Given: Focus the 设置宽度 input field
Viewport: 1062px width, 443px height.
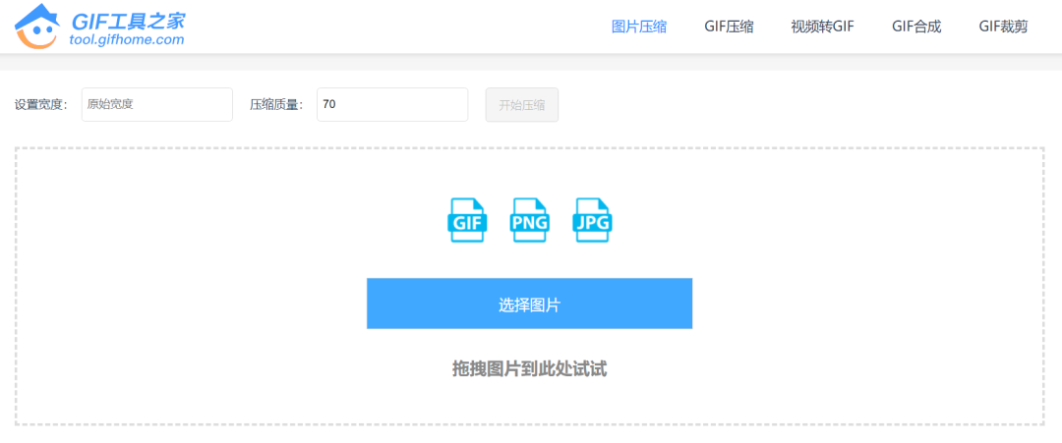Looking at the screenshot, I should coord(157,105).
